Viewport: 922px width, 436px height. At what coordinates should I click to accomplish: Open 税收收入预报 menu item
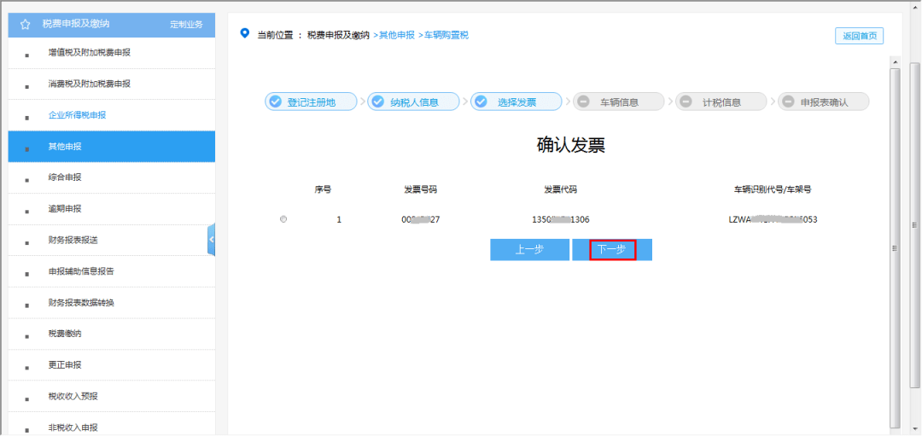click(112, 396)
